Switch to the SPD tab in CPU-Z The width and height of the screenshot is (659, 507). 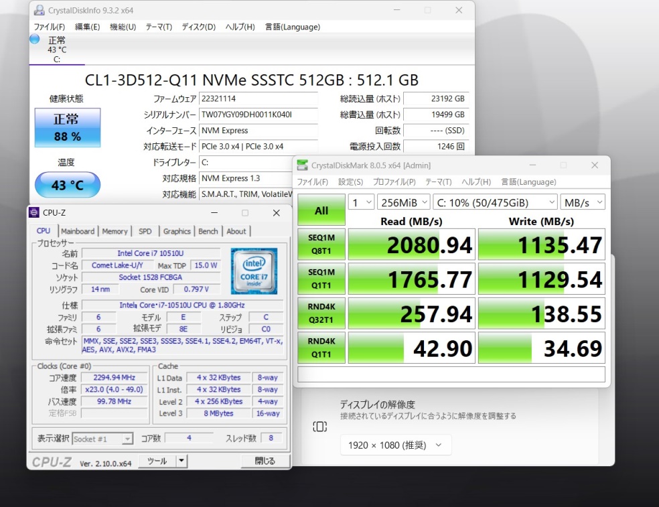145,231
